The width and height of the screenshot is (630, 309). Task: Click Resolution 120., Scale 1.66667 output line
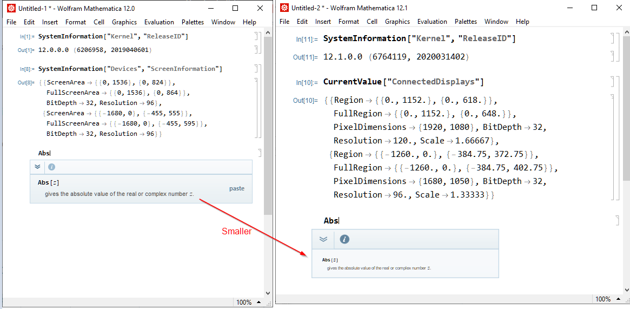click(x=416, y=141)
